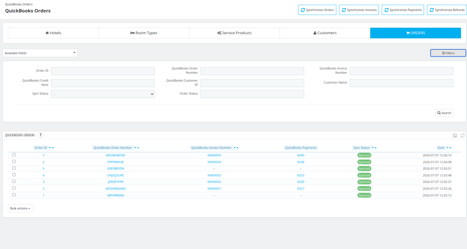Focus the Order Status filter field
The image size is (467, 249).
click(x=252, y=94)
